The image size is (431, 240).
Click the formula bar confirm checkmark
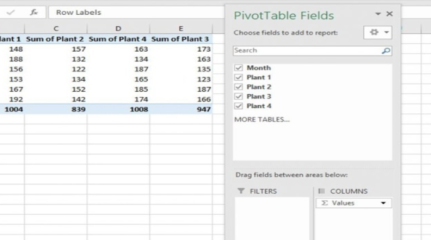coord(10,12)
